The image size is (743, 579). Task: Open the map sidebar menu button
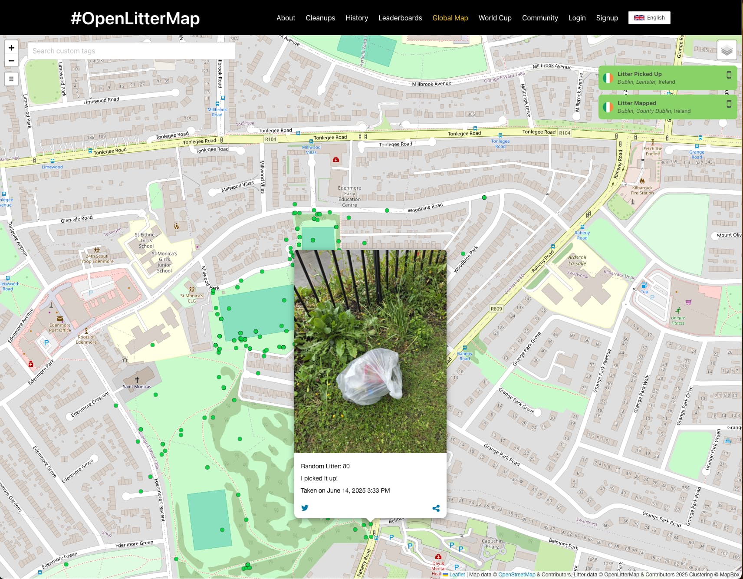pyautogui.click(x=11, y=79)
